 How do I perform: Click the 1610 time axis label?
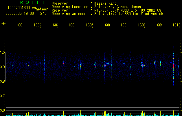click(177, 25)
